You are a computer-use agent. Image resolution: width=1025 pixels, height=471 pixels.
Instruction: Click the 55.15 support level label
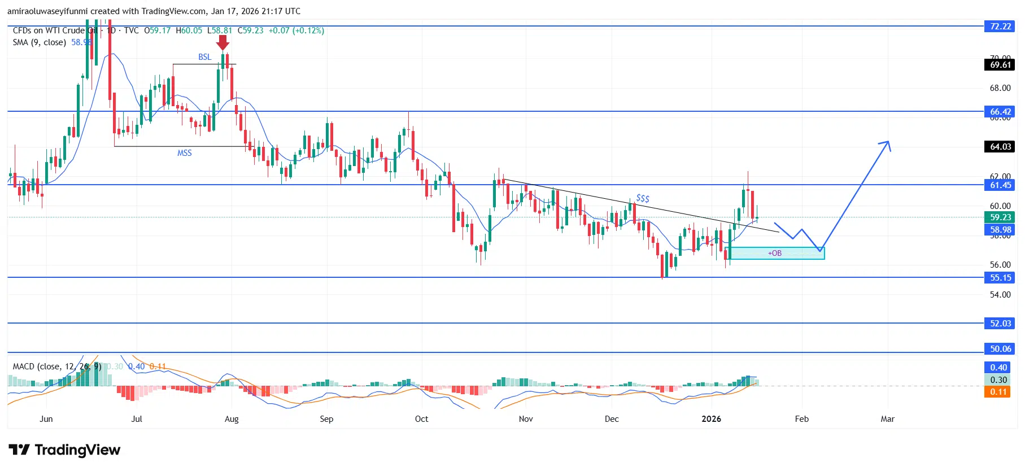pos(1000,278)
